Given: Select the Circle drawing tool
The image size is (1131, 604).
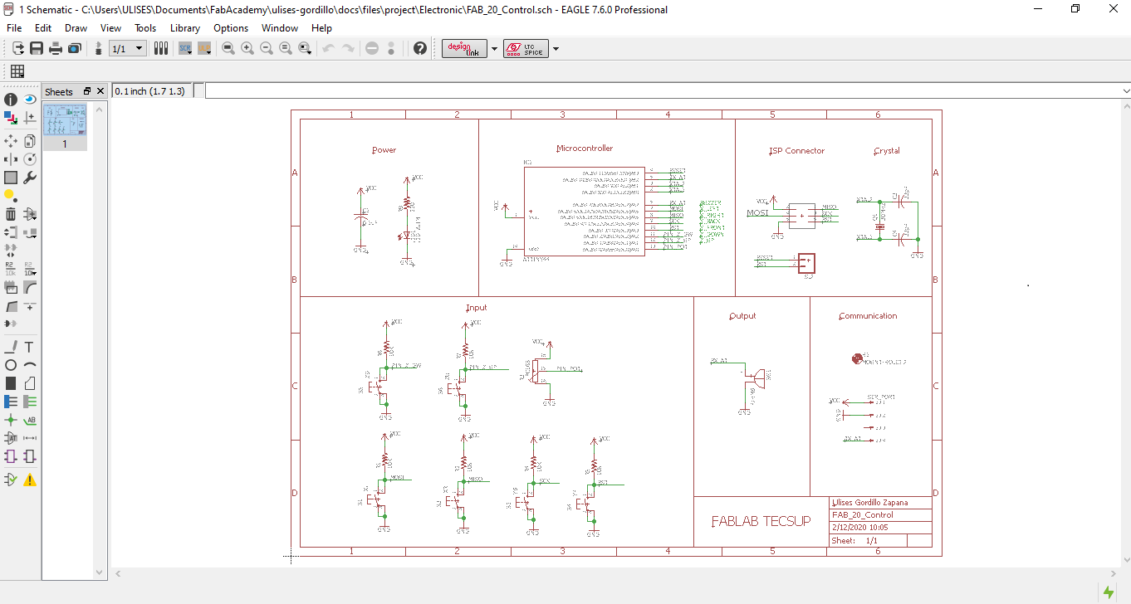Looking at the screenshot, I should (x=11, y=365).
